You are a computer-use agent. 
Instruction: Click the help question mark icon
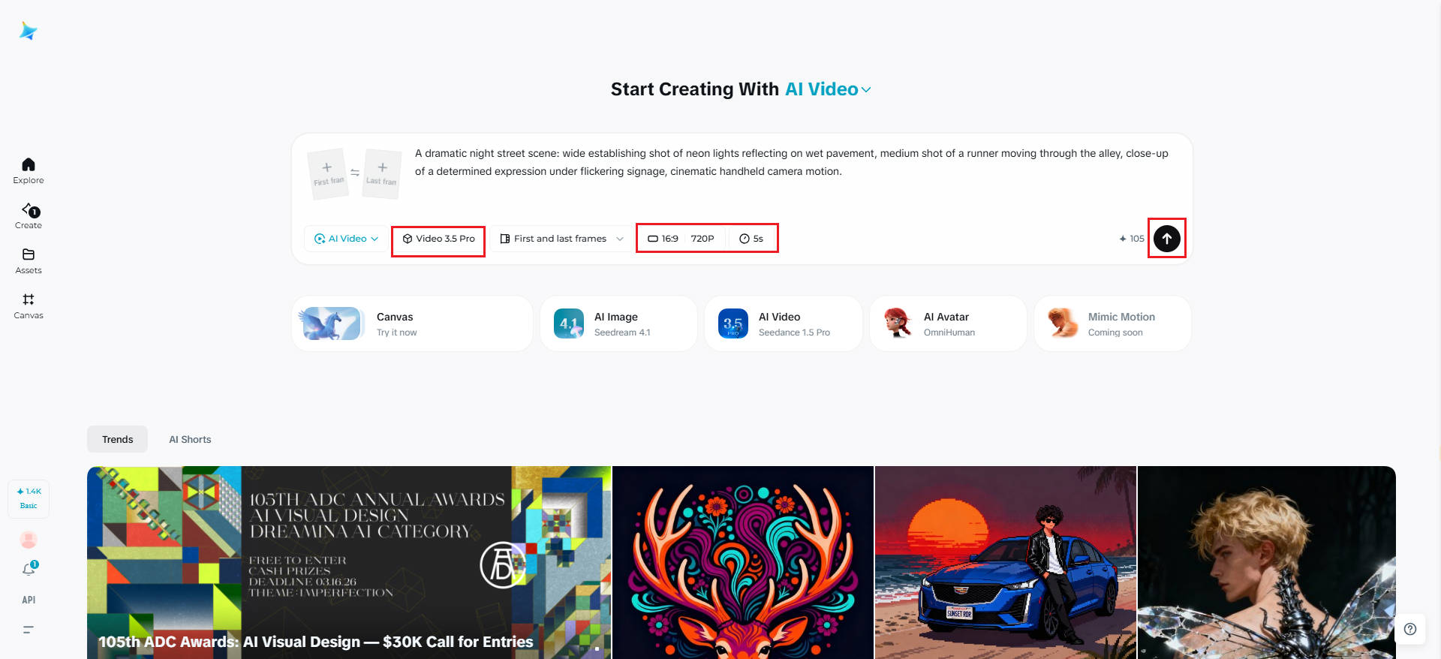pyautogui.click(x=1410, y=629)
